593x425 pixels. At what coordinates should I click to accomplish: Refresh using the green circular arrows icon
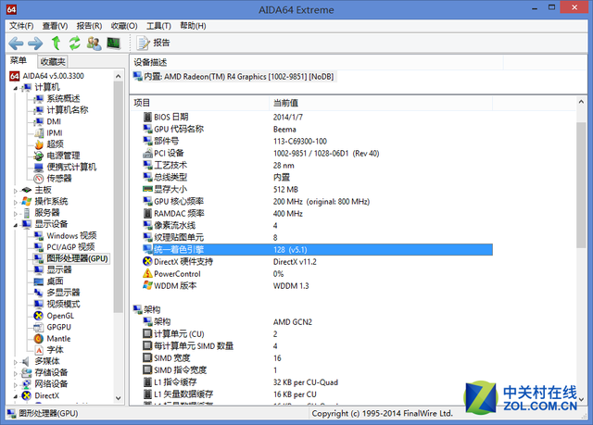(74, 44)
